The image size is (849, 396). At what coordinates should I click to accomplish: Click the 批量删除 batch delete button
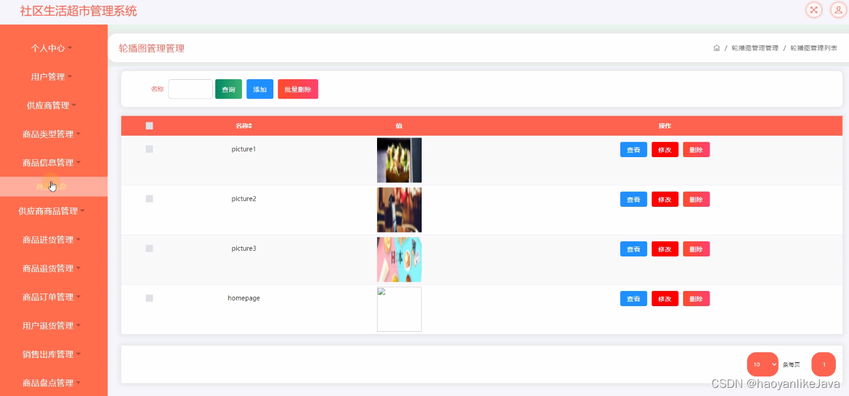tap(298, 89)
